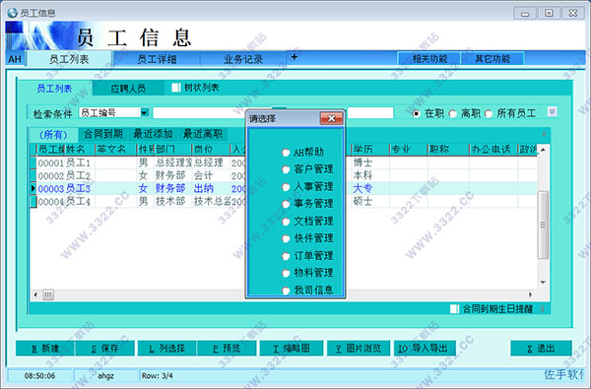Click the T 缩略图 button

(x=292, y=349)
